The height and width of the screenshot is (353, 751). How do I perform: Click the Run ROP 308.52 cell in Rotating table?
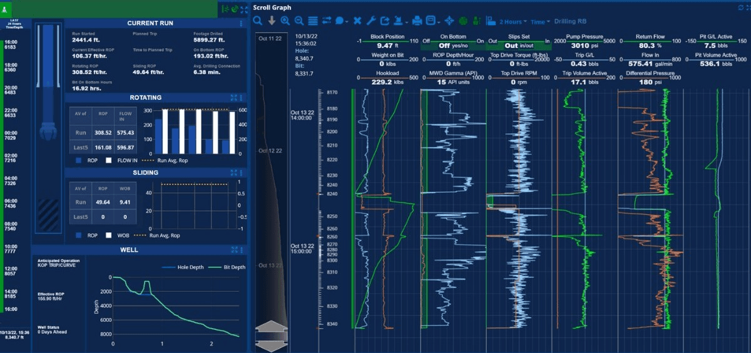(103, 132)
